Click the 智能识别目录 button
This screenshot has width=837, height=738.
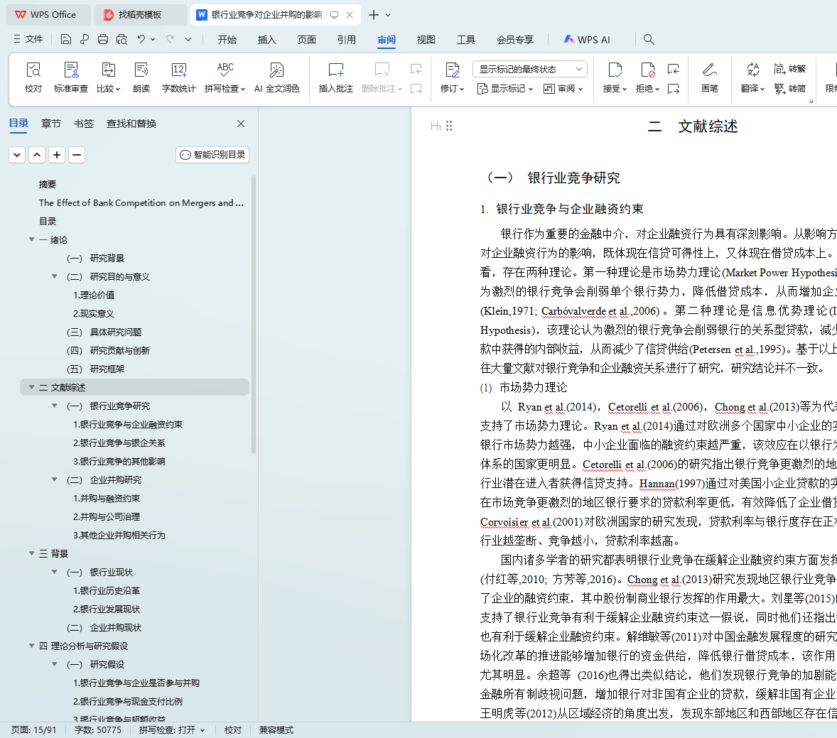[x=212, y=155]
